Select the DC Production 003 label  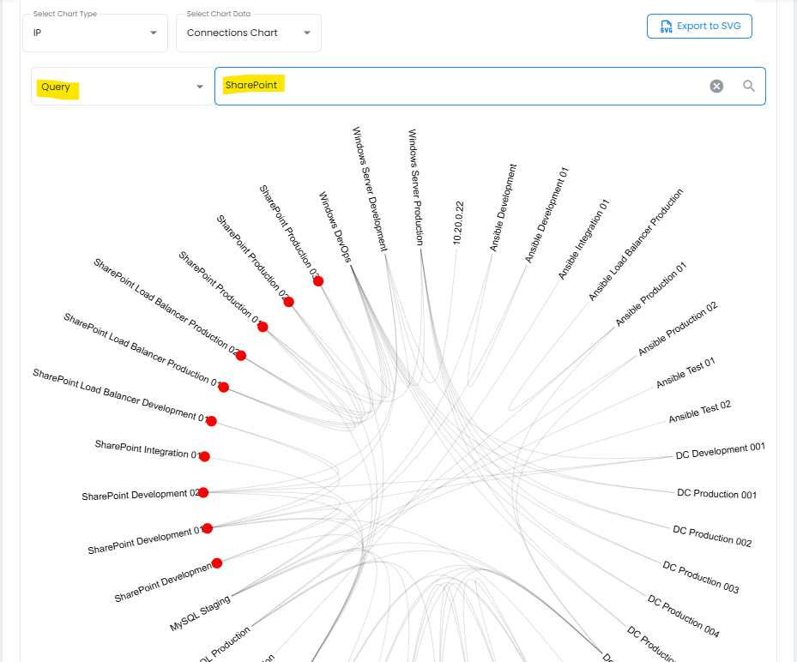coord(700,577)
